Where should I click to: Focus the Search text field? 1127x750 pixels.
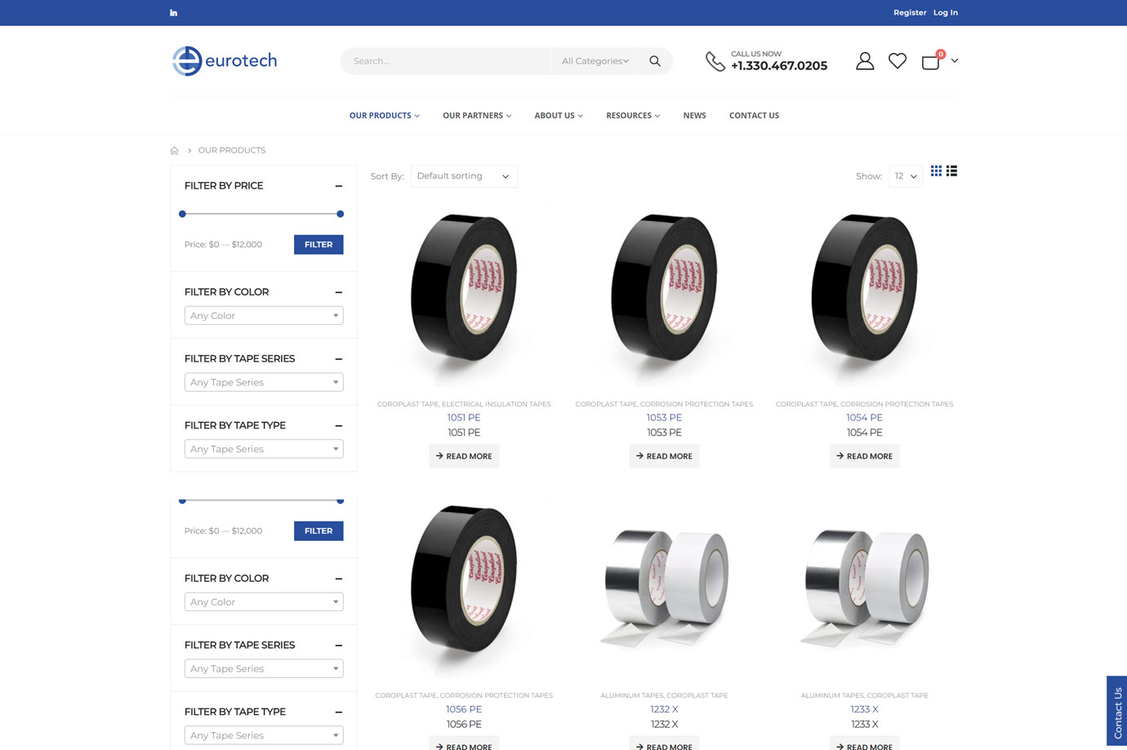(x=446, y=61)
